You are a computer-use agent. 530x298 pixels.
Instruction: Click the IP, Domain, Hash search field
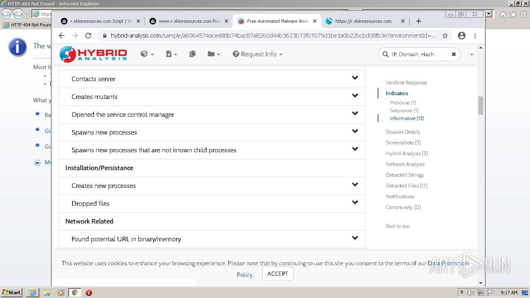[x=419, y=54]
